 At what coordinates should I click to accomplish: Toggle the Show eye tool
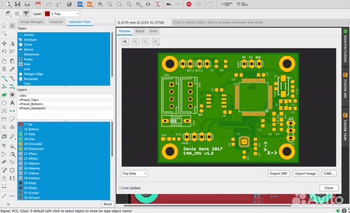pyautogui.click(x=12, y=26)
